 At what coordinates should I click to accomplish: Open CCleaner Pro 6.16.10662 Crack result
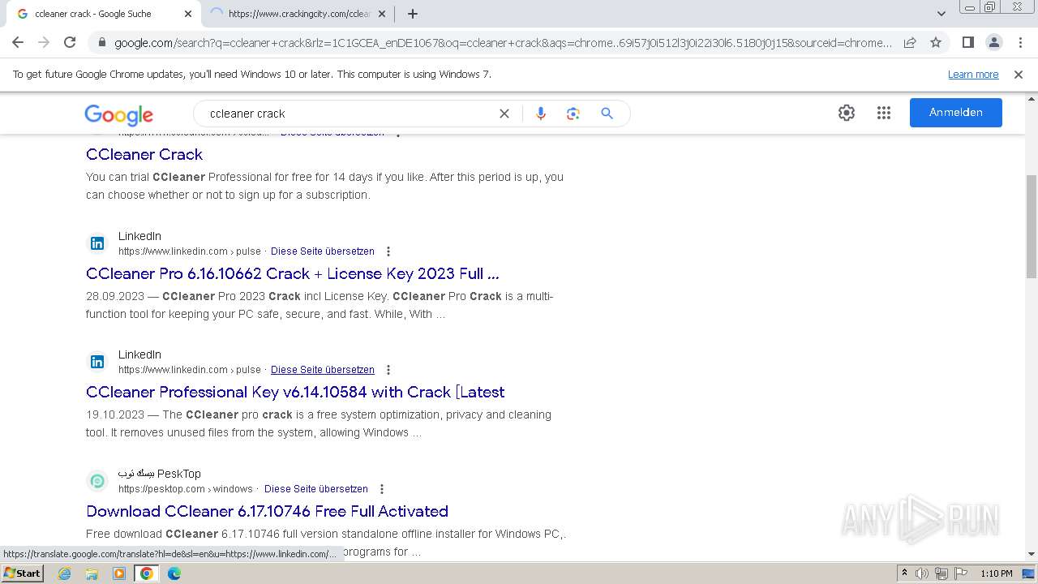[x=293, y=273]
